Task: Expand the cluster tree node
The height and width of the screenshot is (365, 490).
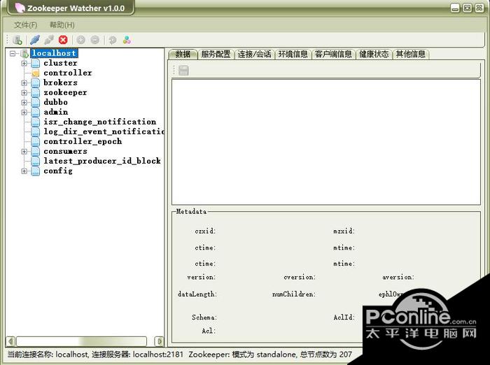Action: (24, 64)
